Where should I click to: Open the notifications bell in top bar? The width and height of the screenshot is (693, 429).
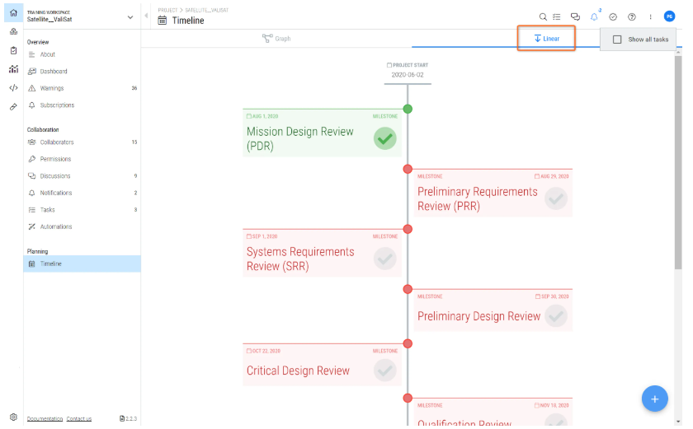594,16
